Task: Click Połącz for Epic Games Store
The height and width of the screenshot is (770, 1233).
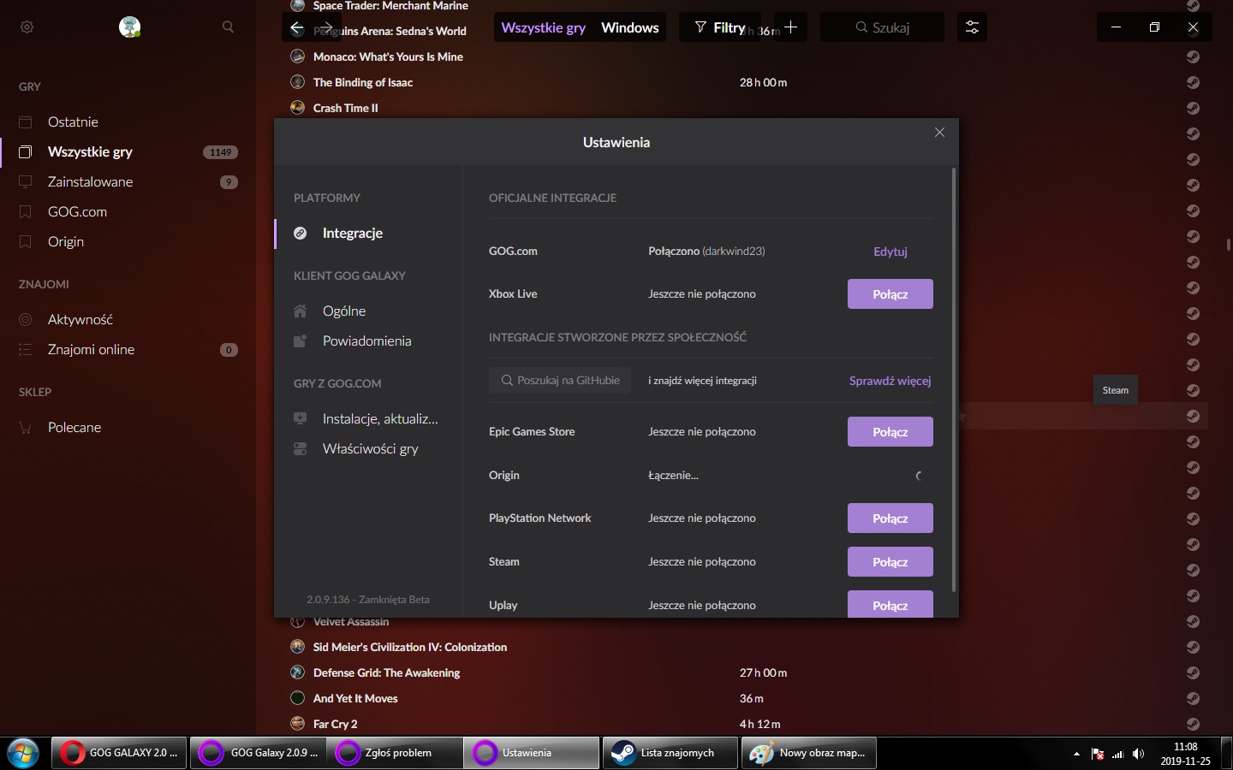Action: (890, 432)
